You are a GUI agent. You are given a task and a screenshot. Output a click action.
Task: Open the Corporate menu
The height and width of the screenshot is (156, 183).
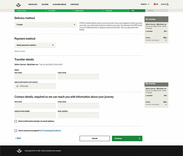coord(75,5)
